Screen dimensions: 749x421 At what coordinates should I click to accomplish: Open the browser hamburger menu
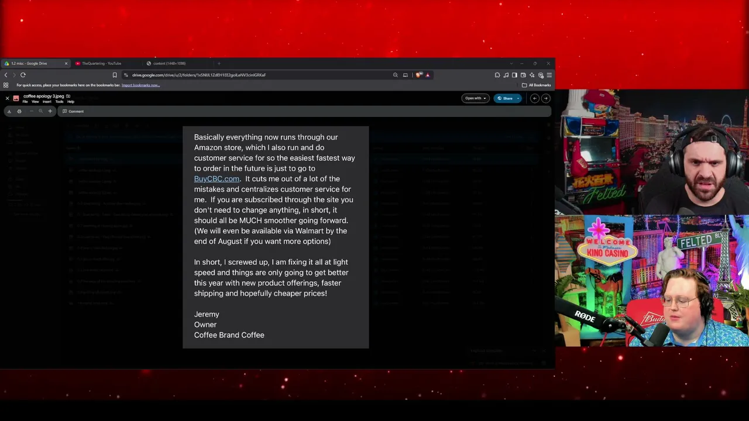[x=549, y=75]
